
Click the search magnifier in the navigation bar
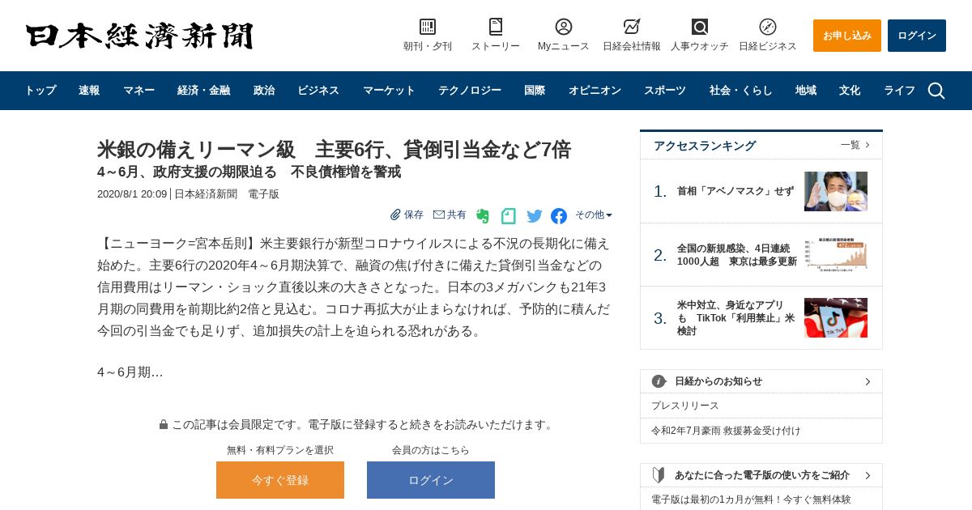[x=936, y=91]
